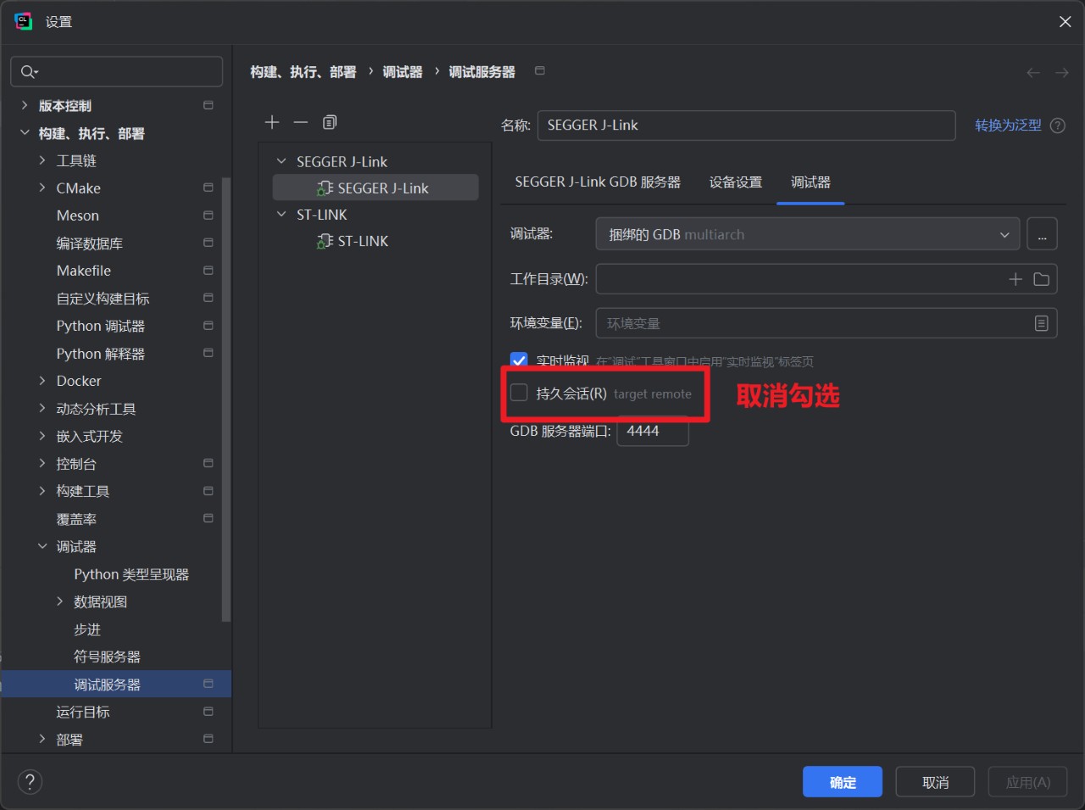Click the project-scope icon on the Python 解释器 row
Viewport: 1085px width, 810px height.
(209, 353)
